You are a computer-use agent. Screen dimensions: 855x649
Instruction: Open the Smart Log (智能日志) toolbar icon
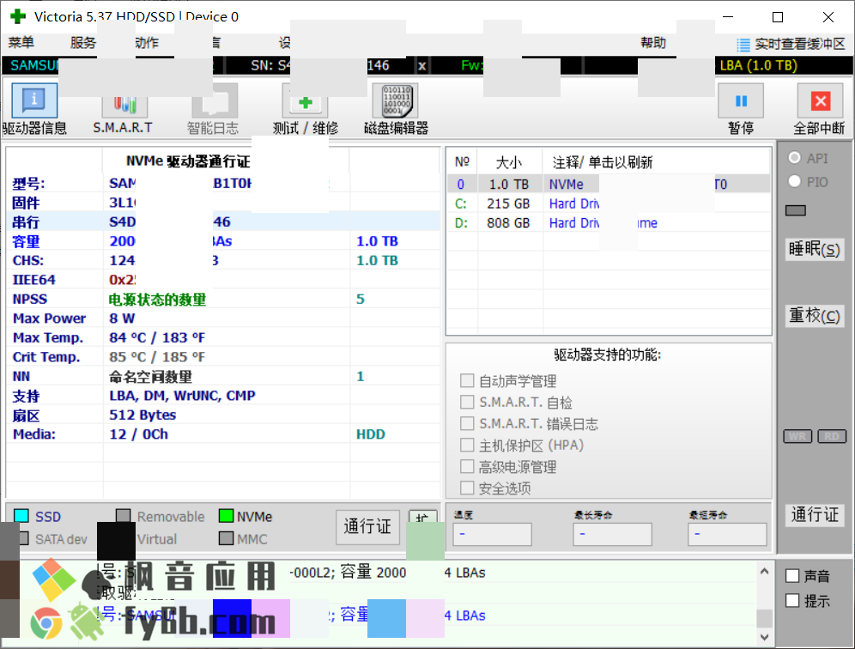click(215, 103)
